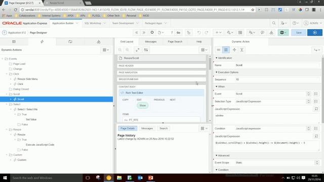Go to Application 612 breadcrumb

tap(17, 32)
